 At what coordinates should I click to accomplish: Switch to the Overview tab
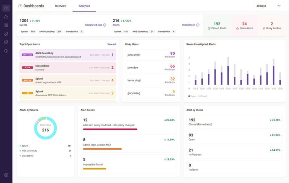(61, 6)
